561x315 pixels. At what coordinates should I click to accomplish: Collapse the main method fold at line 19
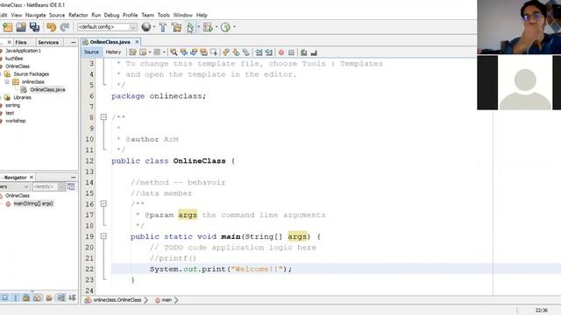(103, 236)
